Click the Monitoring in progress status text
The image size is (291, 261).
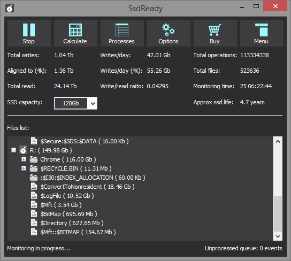tap(39, 248)
